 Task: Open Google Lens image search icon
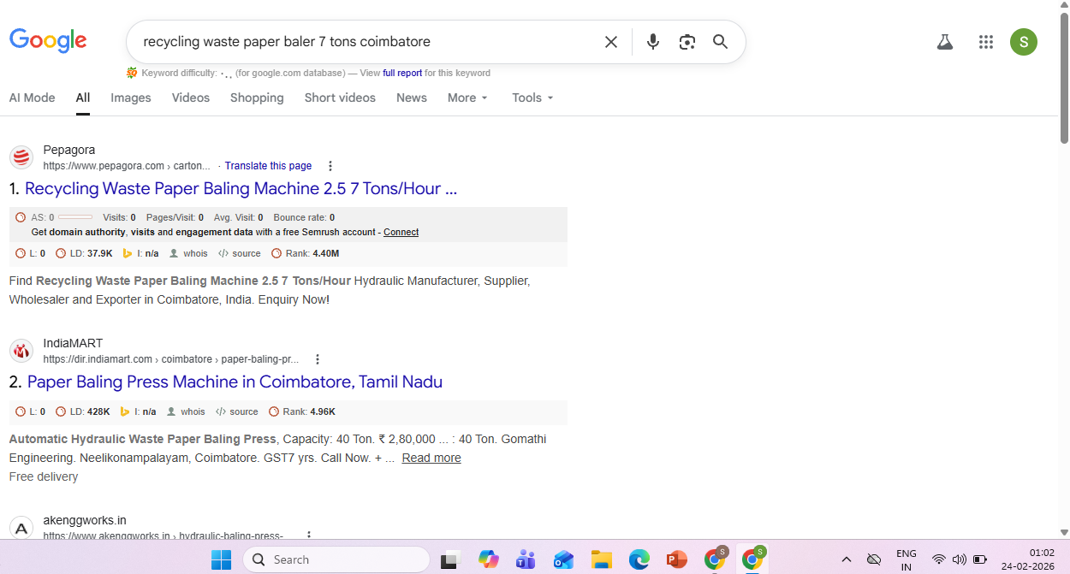tap(687, 42)
